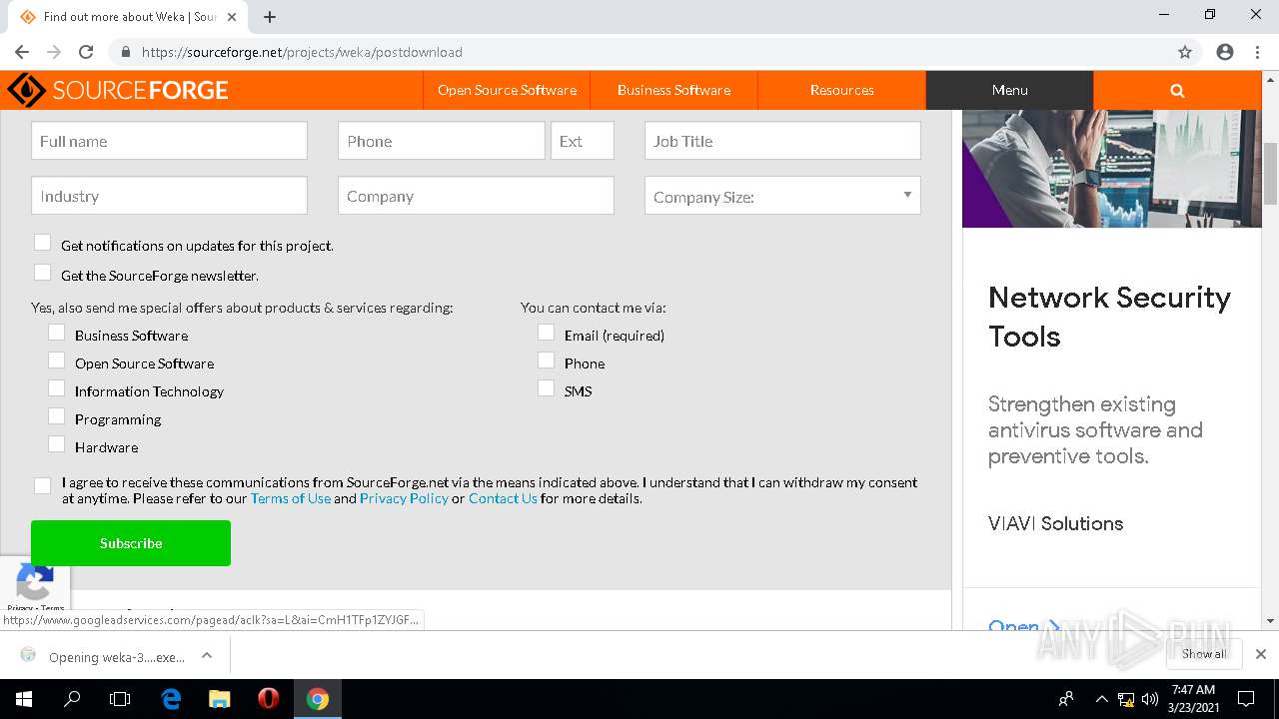Focus the Job Title field
This screenshot has height=719, width=1279.
tap(782, 141)
